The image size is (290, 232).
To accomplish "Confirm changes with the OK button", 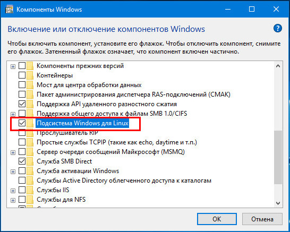I will tap(217, 219).
